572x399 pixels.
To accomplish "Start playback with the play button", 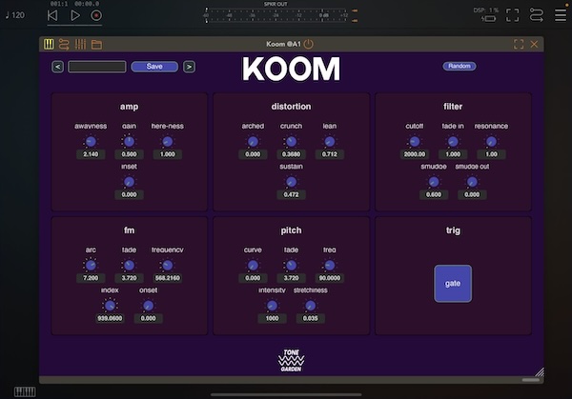I will pos(75,15).
